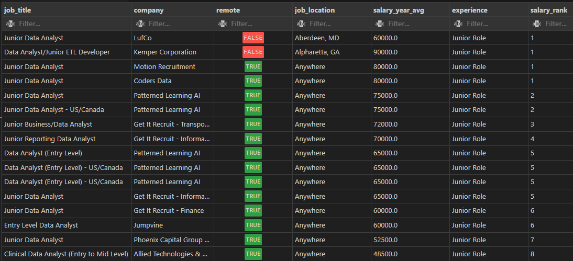Click the abc icon in company filter
Image resolution: width=573 pixels, height=261 pixels.
[140, 24]
